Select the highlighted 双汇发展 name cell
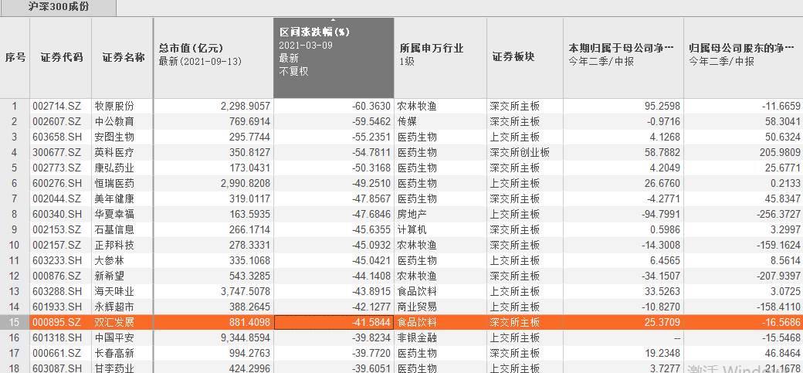 tap(123, 322)
